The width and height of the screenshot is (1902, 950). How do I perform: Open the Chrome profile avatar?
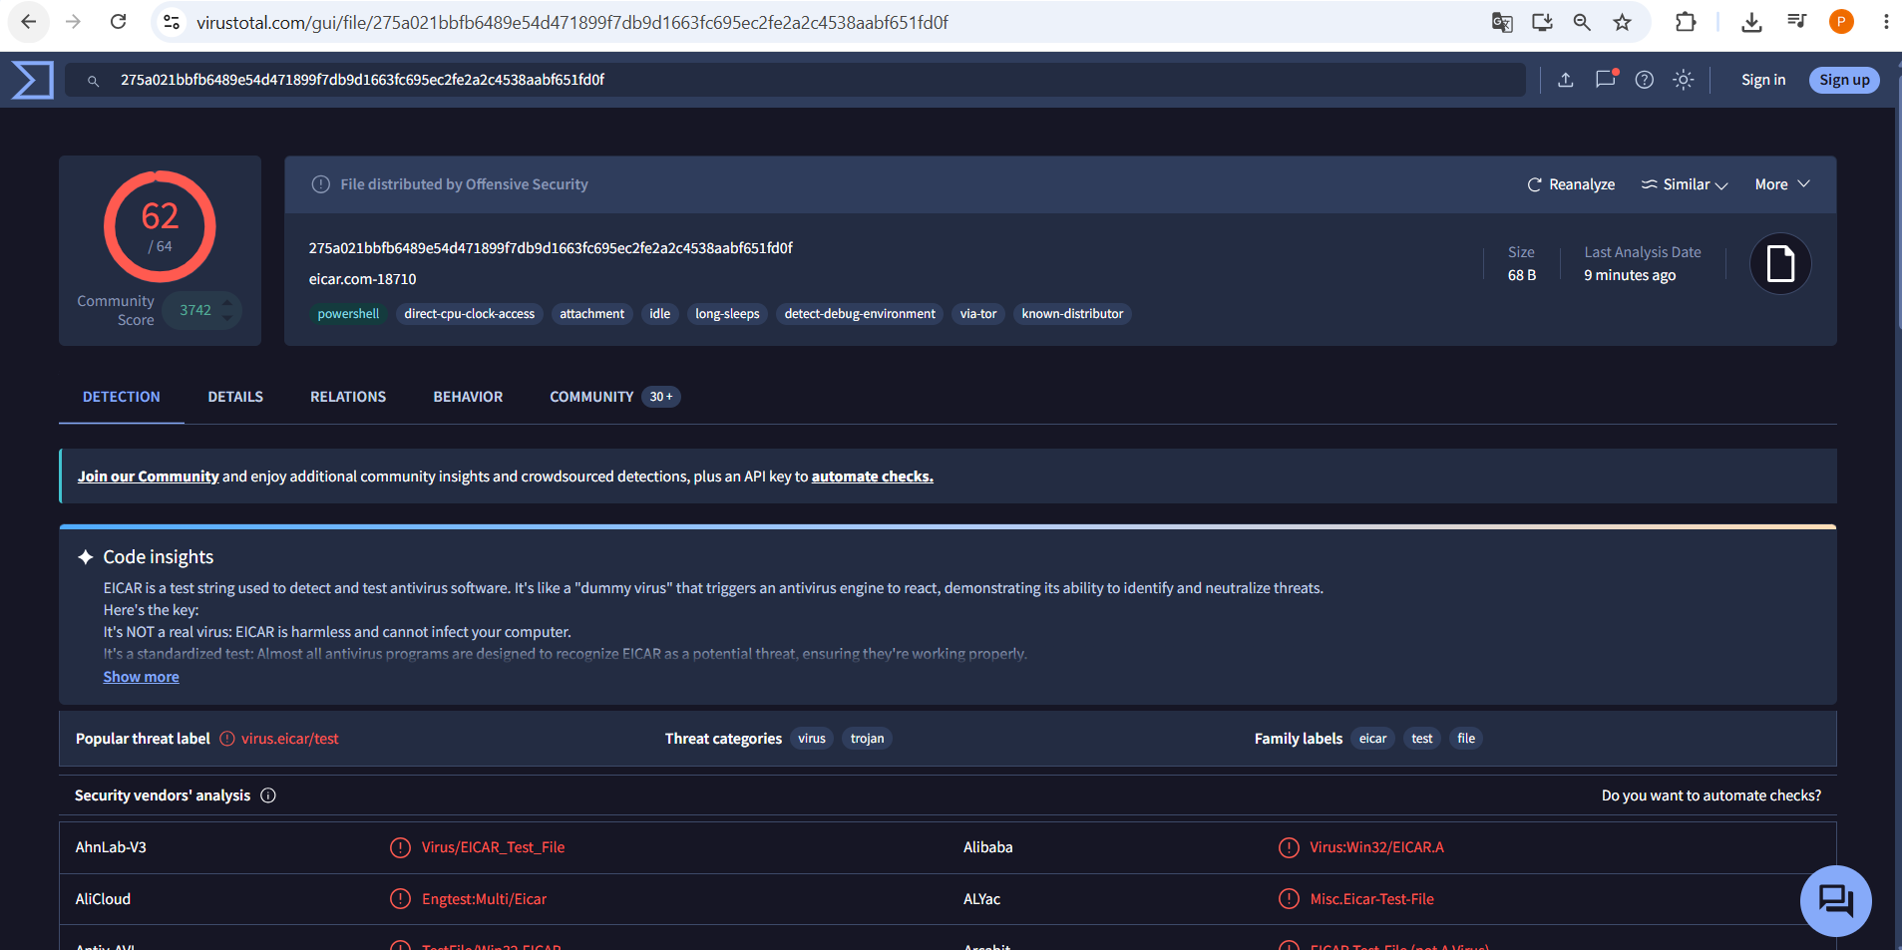click(x=1841, y=22)
